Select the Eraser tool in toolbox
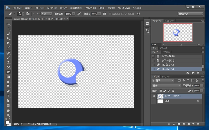This screenshot has height=130, width=209. pos(8,72)
